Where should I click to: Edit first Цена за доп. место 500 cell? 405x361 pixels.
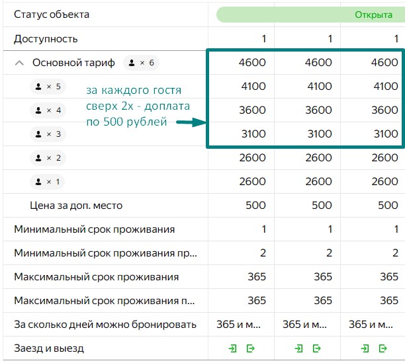pos(242,205)
